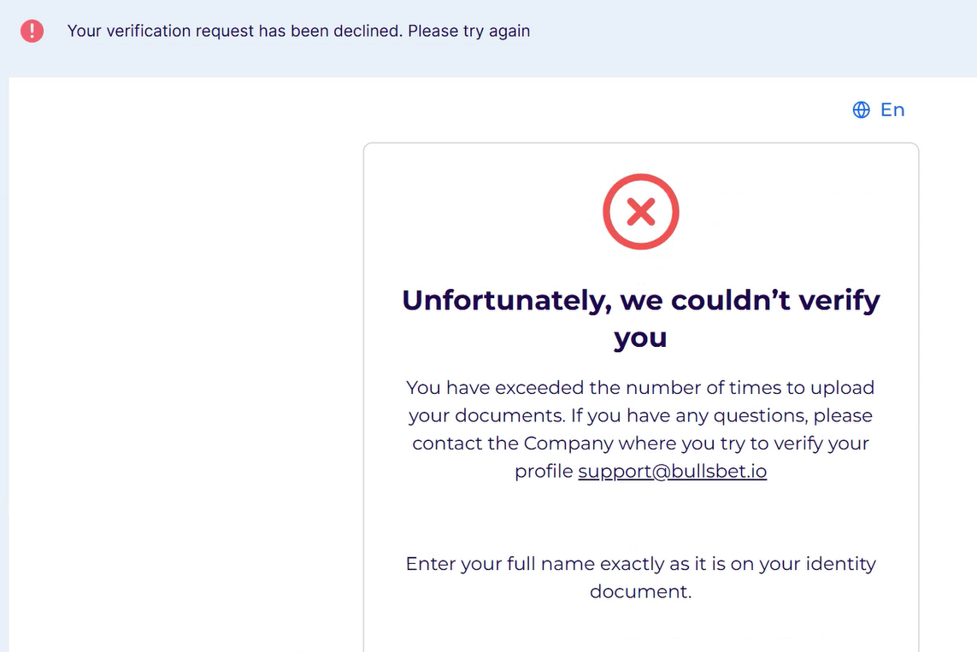
Task: Click the "Unfortunately, we couldn't verify" heading line
Action: [x=640, y=301]
